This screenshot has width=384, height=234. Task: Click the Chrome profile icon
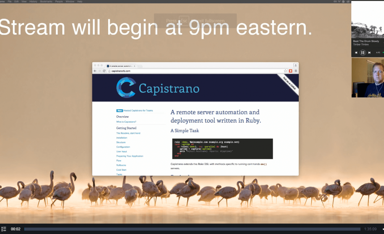tap(295, 65)
